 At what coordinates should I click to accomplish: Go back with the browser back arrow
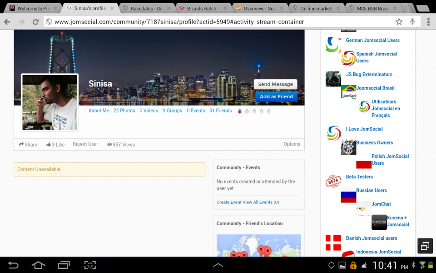tap(7, 22)
